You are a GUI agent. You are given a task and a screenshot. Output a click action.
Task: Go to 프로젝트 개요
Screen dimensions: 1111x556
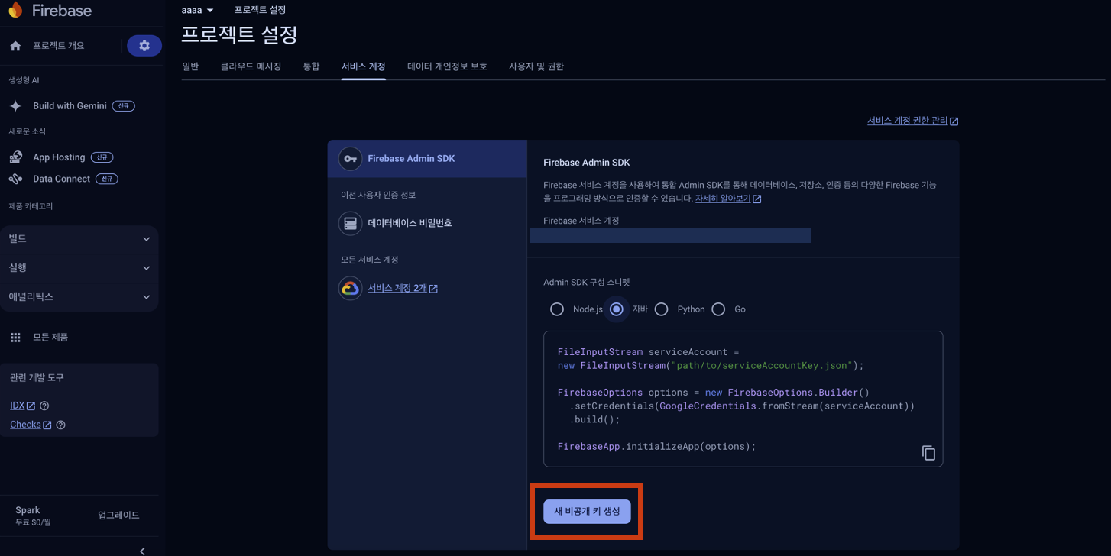pyautogui.click(x=59, y=46)
